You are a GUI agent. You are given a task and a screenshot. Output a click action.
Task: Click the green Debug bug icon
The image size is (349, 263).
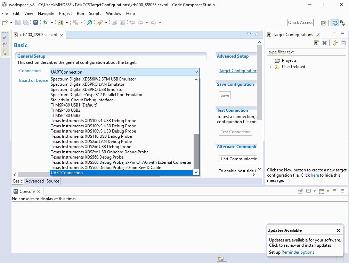(46, 23)
